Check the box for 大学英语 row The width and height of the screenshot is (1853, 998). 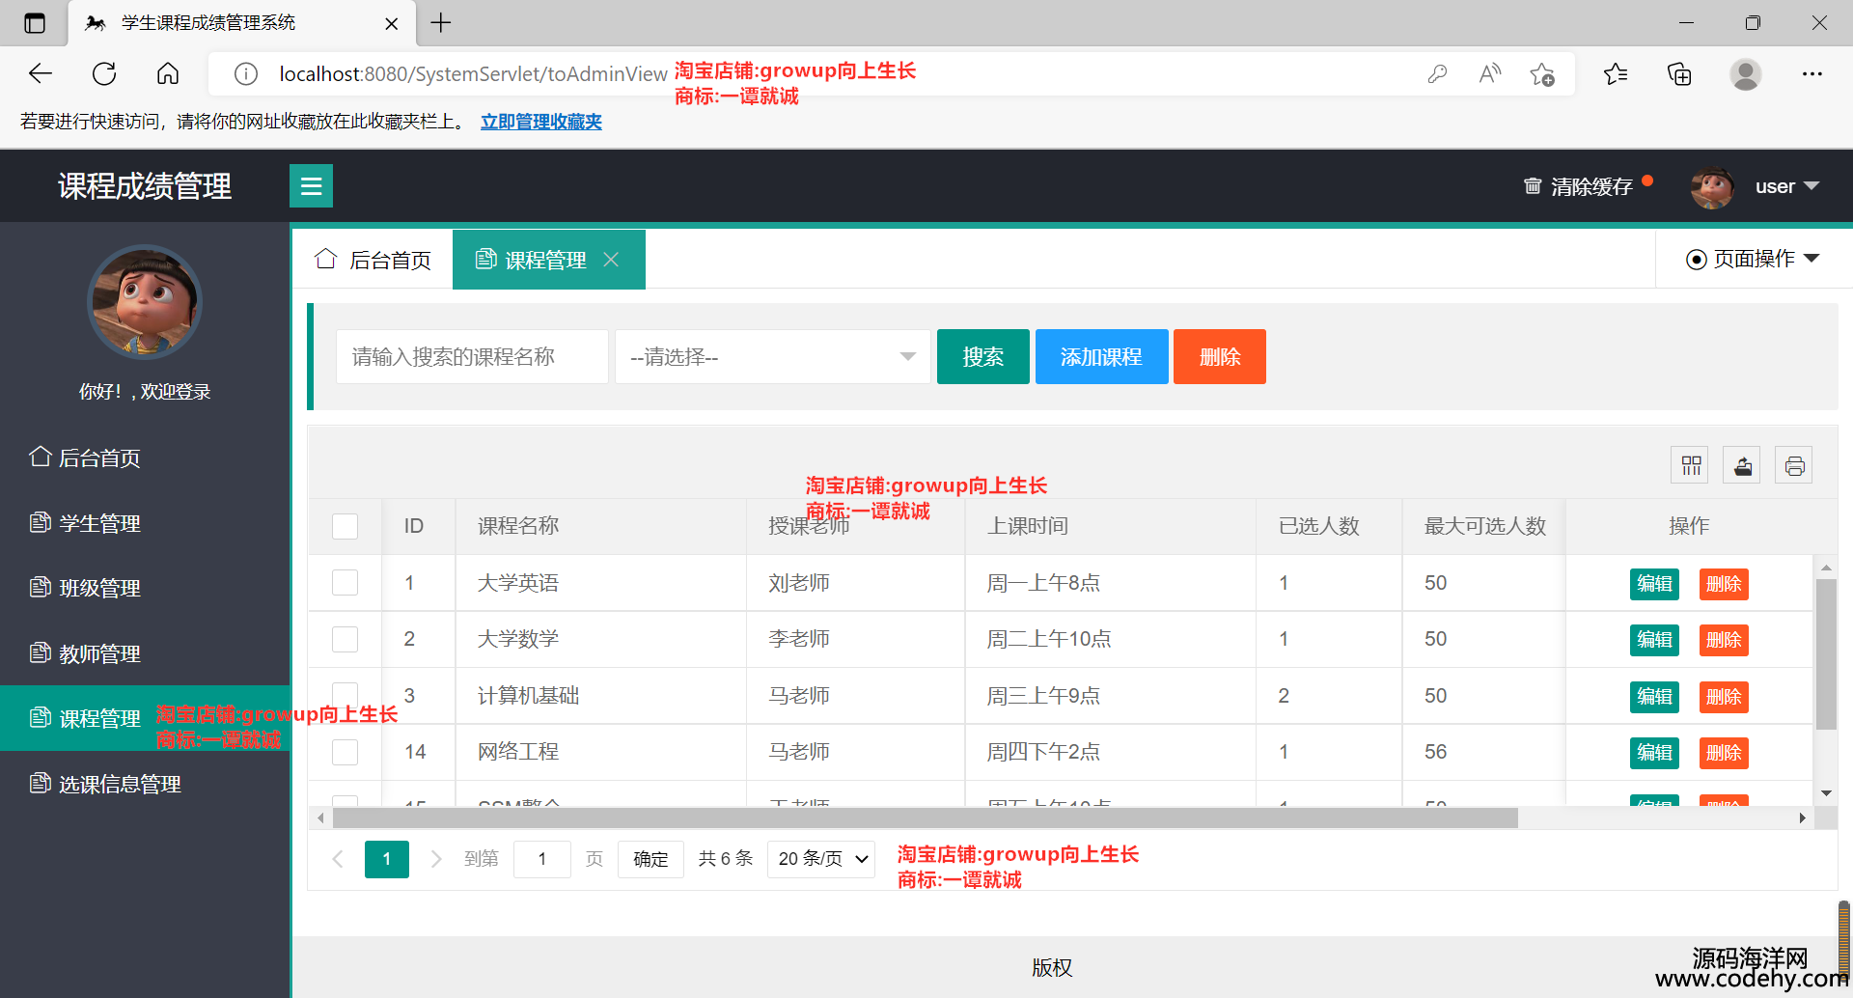345,583
